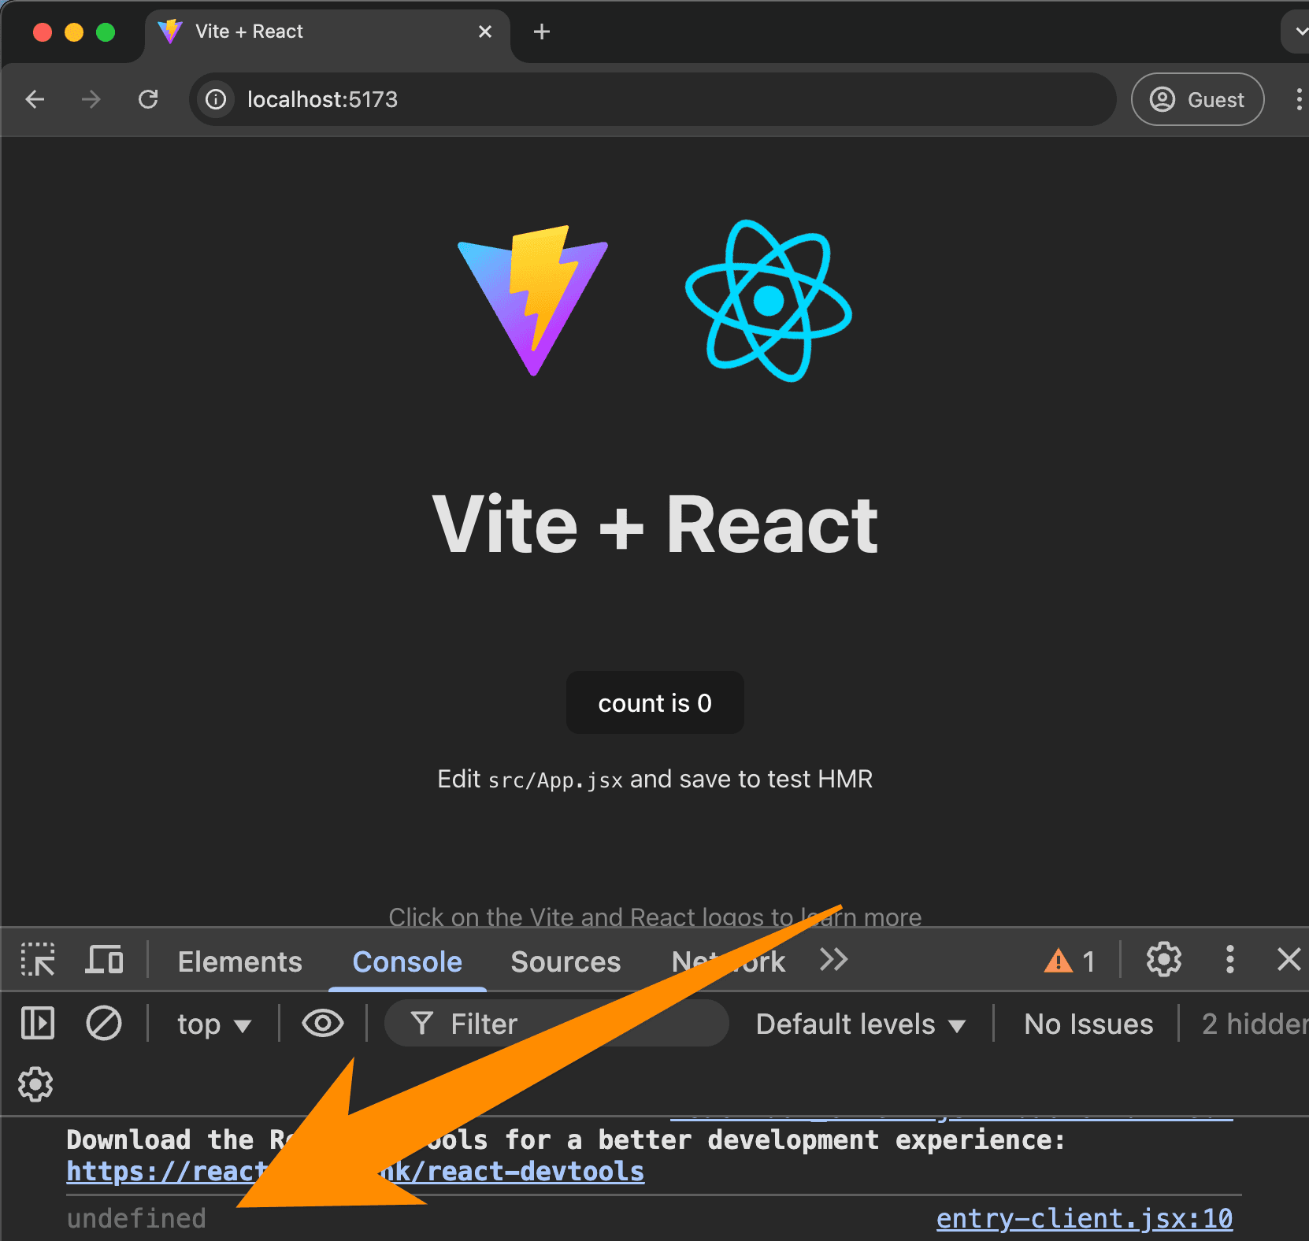Toggle the console sidebar icon
1309x1241 pixels.
[38, 1024]
